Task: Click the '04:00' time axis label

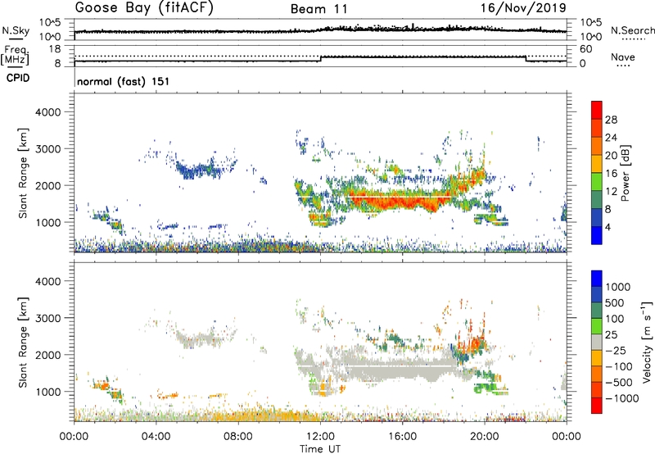Action: pos(156,437)
